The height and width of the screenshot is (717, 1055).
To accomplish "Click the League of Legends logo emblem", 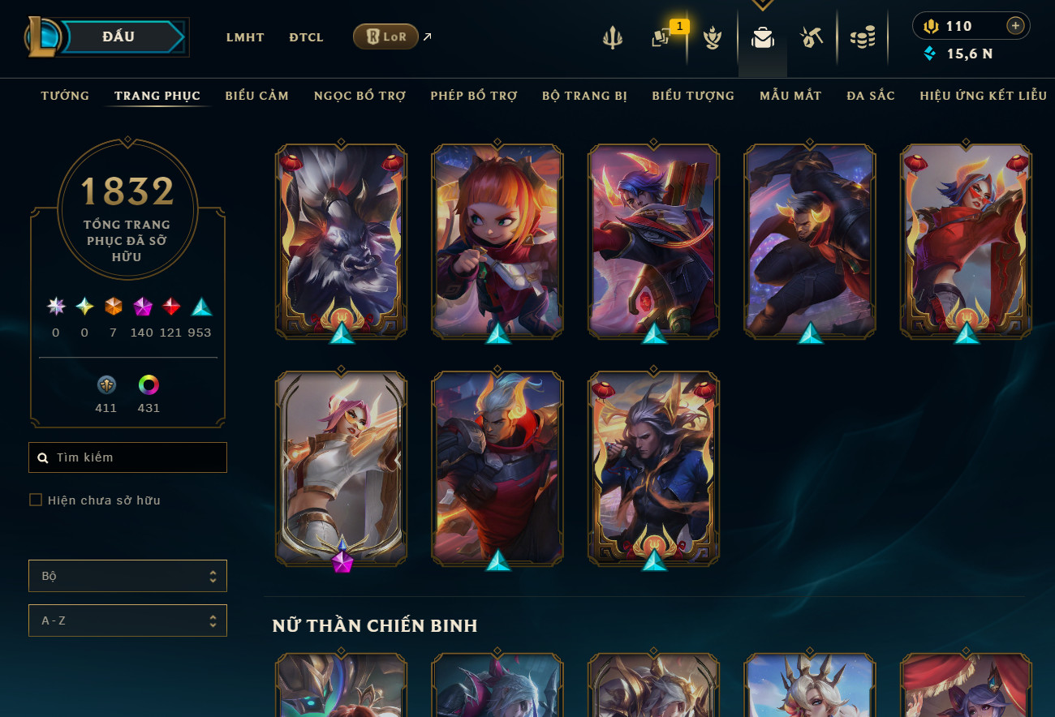I will point(42,36).
